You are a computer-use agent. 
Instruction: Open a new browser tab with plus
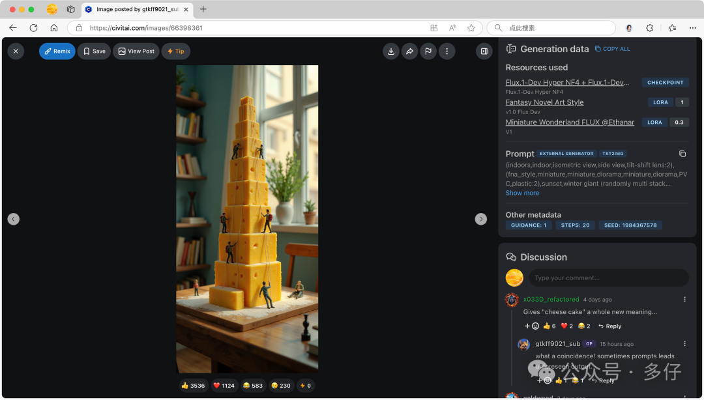pos(203,9)
